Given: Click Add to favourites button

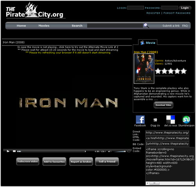Looking at the screenshot, I should coord(54,162).
